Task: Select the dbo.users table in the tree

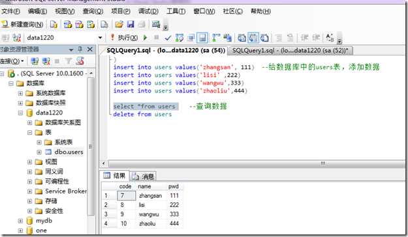Action: (x=69, y=152)
